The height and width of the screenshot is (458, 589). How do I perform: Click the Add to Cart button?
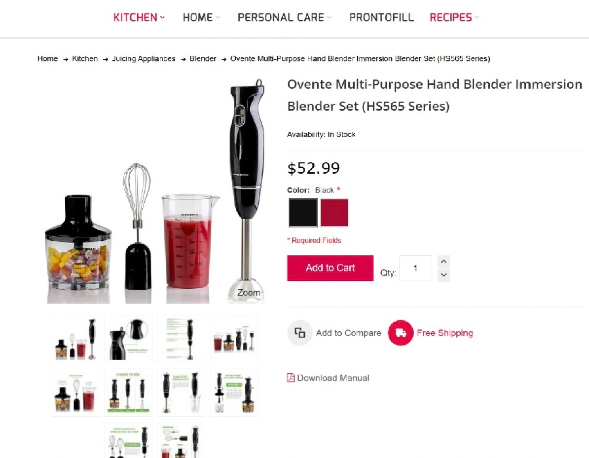(x=330, y=268)
